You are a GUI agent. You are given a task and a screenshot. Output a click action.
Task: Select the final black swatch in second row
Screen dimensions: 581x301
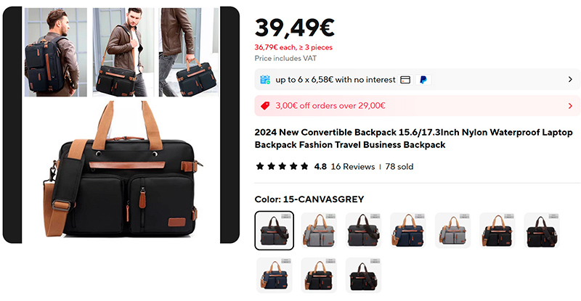tap(364, 276)
